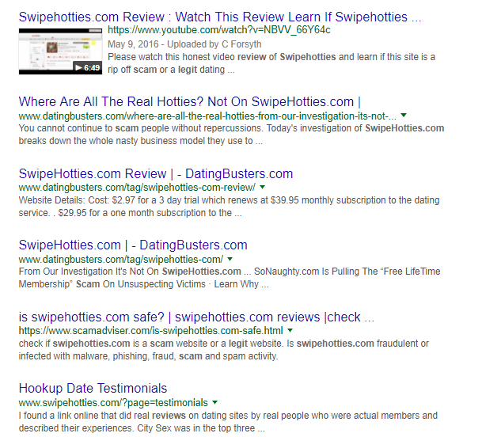Open 'SwipeHotties.com Review | - DatingBusters.com' result
This screenshot has width=482, height=437.
156,173
